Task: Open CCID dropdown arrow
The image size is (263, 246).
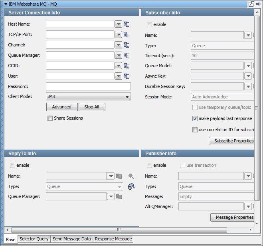Action: 119,66
